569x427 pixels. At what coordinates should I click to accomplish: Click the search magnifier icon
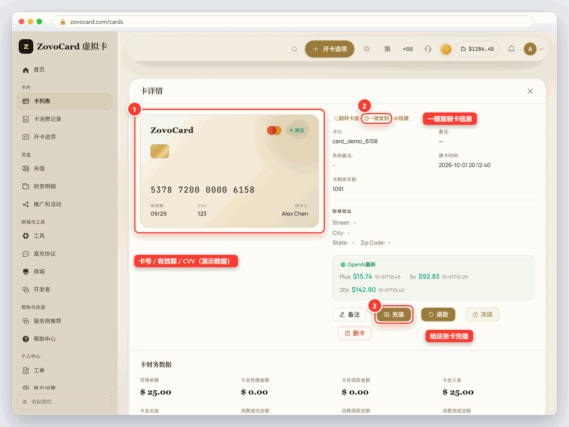pos(294,49)
